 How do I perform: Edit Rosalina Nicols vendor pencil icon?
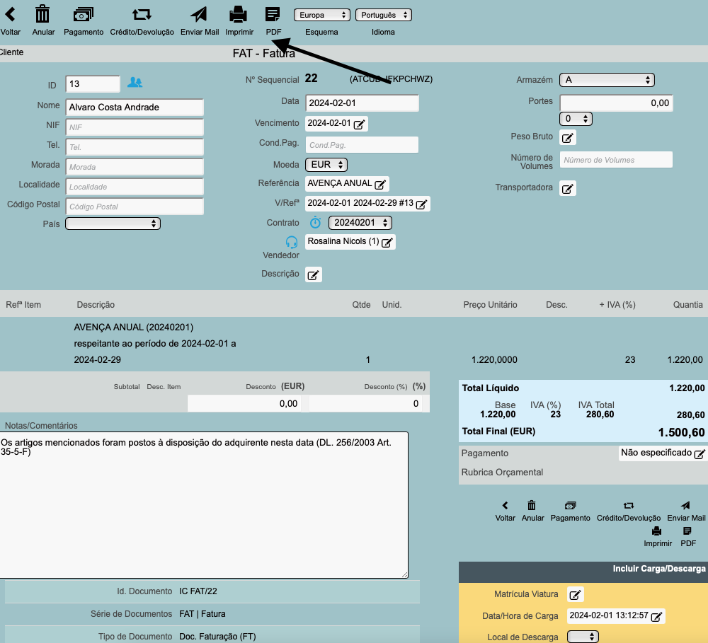[x=387, y=243]
